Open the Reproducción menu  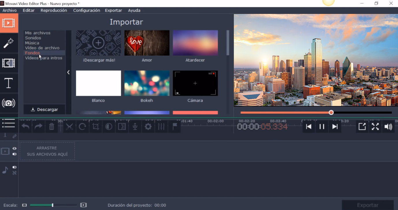coord(53,10)
